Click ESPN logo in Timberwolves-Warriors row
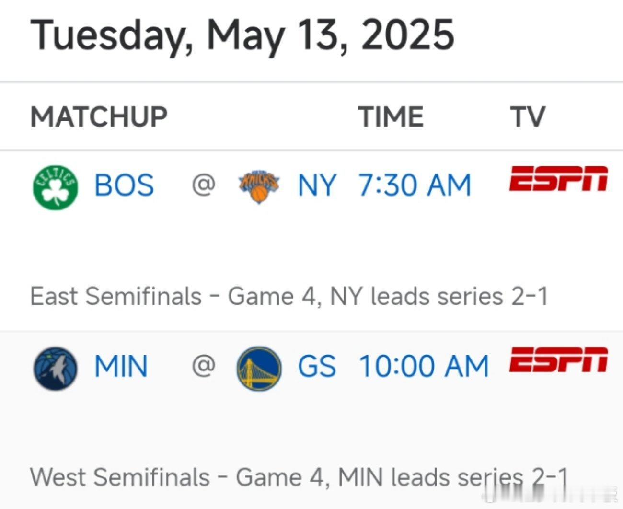This screenshot has width=623, height=509. click(559, 360)
